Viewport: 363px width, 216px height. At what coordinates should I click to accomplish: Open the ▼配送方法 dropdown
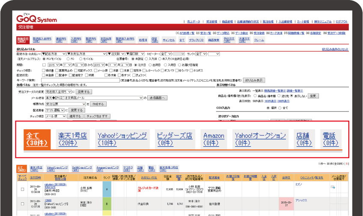(54, 54)
